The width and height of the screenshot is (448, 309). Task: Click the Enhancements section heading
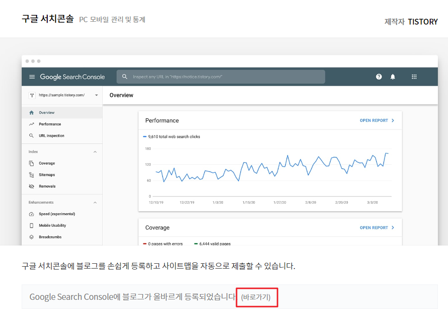point(41,202)
